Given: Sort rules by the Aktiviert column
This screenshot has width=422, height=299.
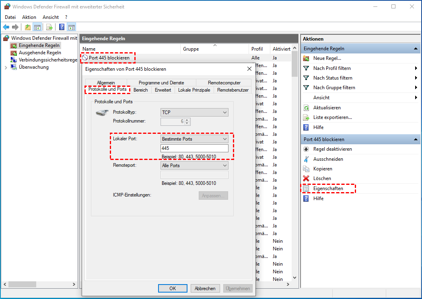Looking at the screenshot, I should (x=281, y=49).
